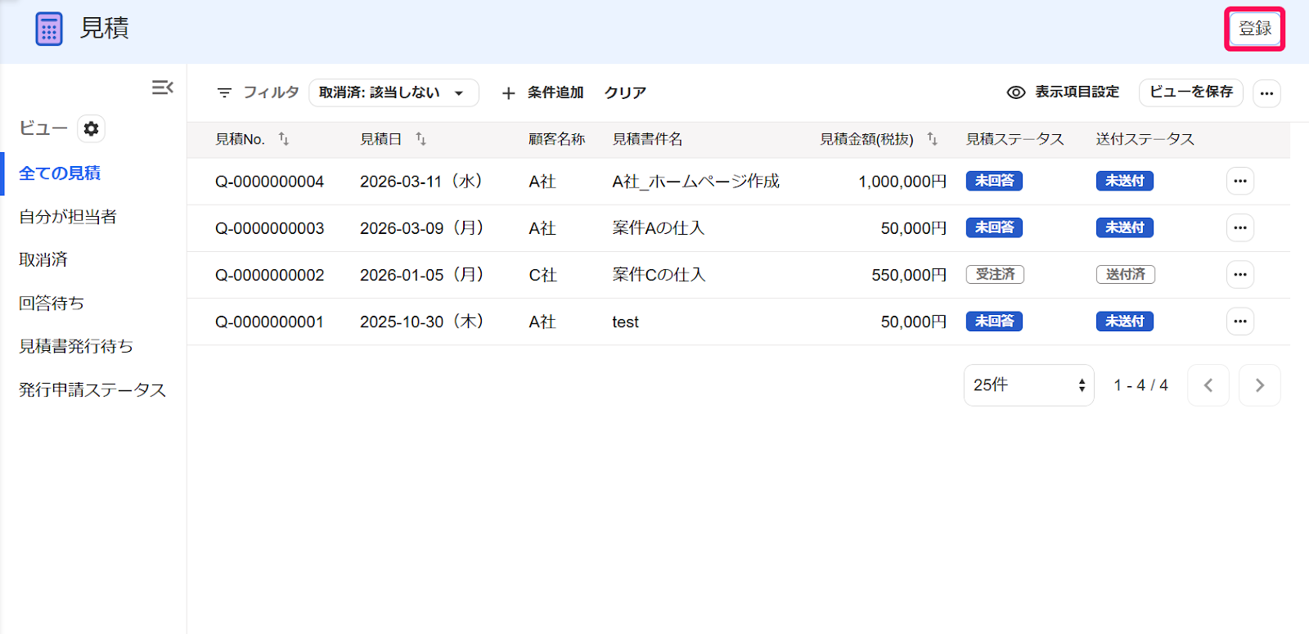Image resolution: width=1309 pixels, height=634 pixels.
Task: Click the 見積 calculator app icon
Action: click(x=49, y=29)
